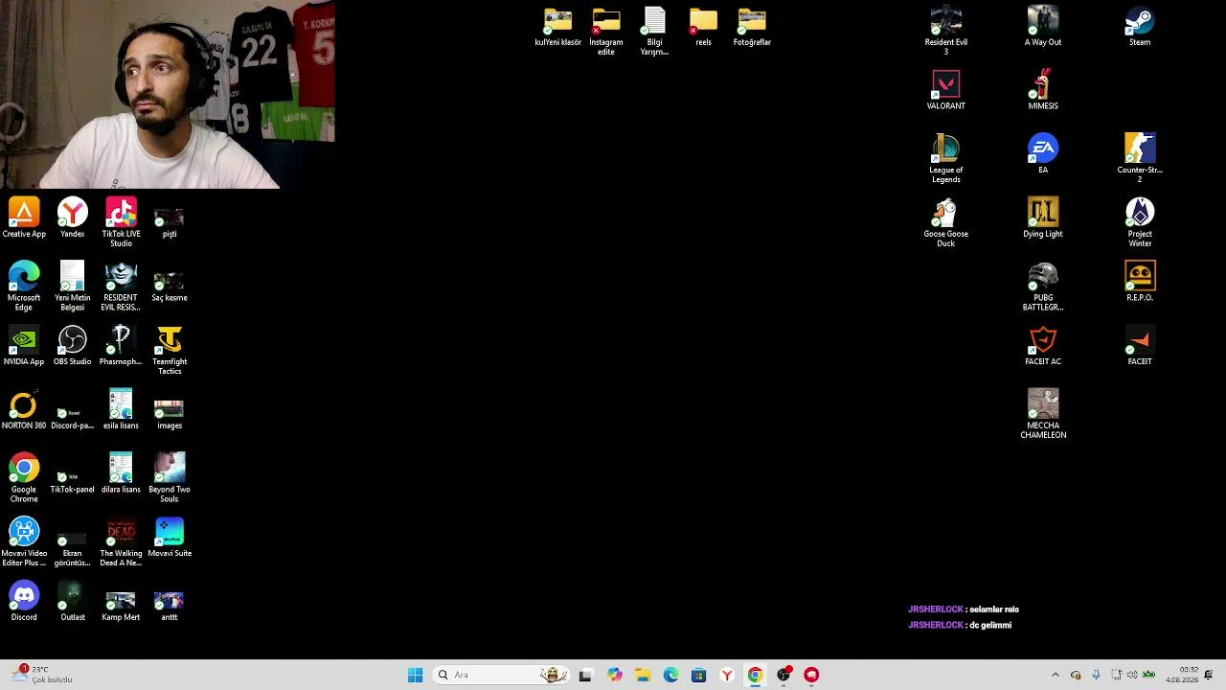Launch R.E.P.O. desktop icon
This screenshot has height=690, width=1226.
(1140, 281)
